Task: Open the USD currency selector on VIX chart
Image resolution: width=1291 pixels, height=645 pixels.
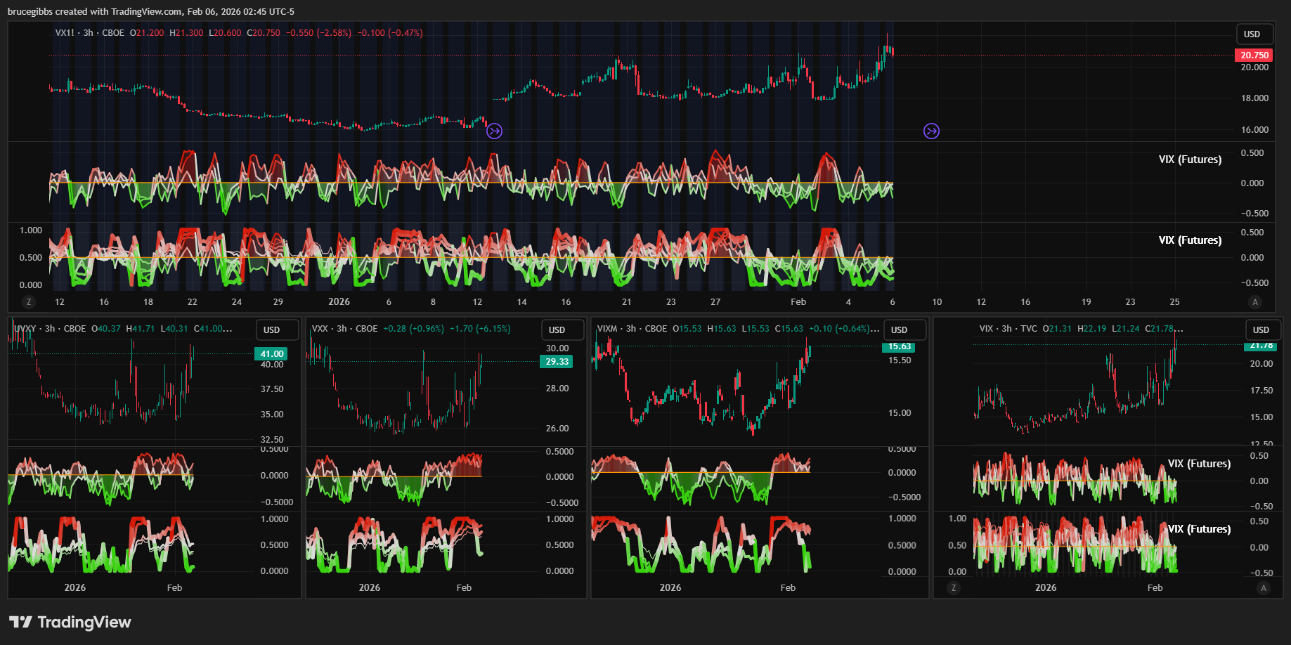Action: (x=1261, y=330)
